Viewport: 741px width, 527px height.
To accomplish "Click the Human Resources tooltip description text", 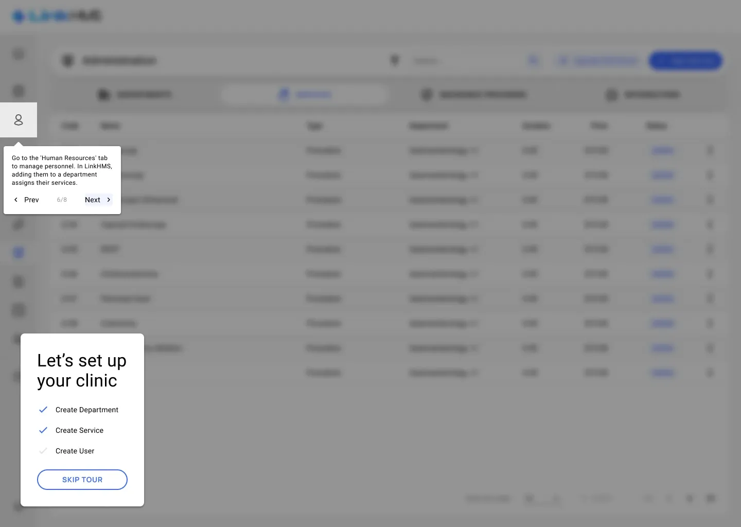I will (62, 170).
